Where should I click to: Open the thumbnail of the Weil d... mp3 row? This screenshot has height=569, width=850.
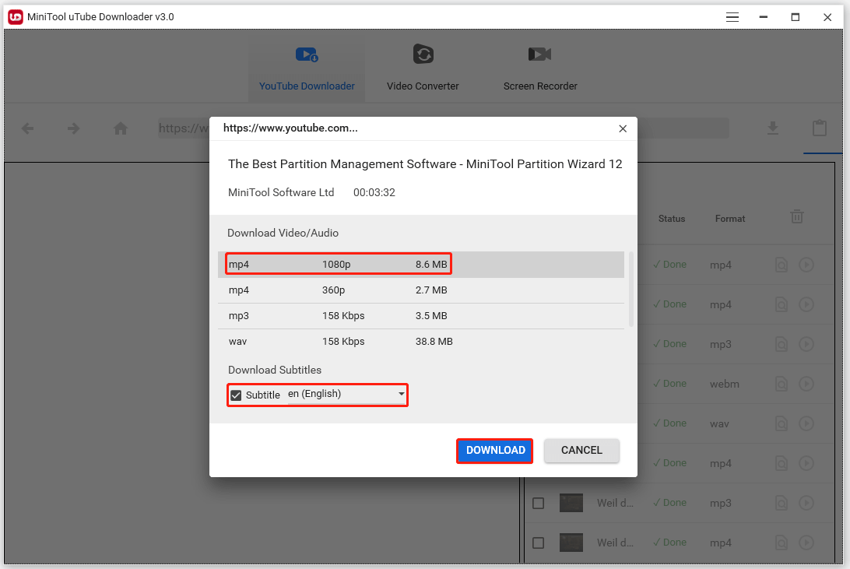tap(571, 503)
